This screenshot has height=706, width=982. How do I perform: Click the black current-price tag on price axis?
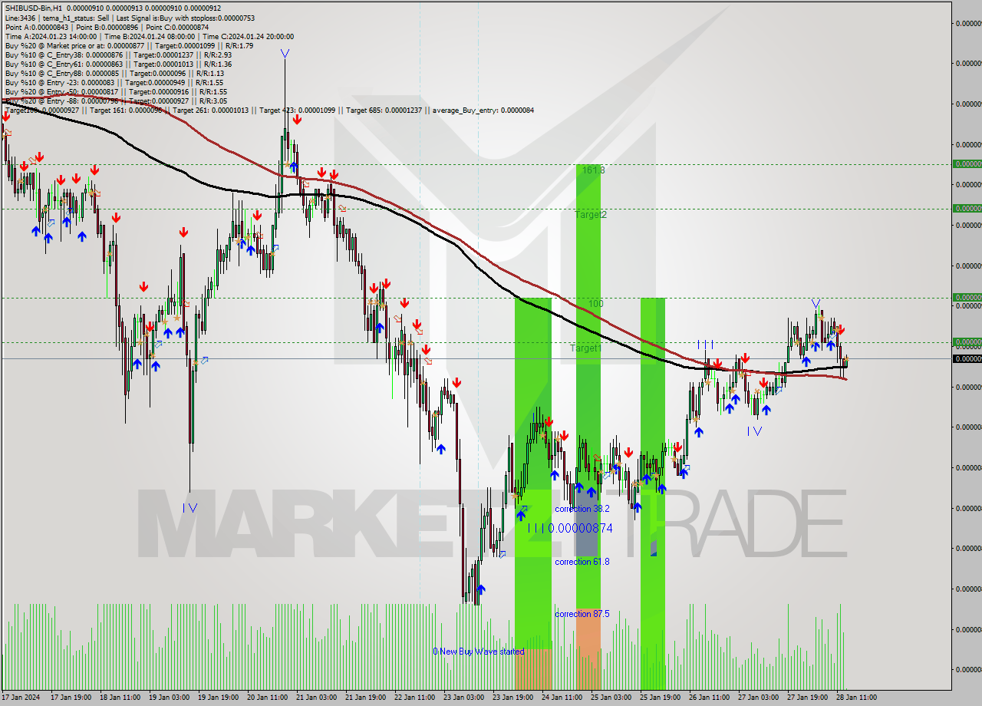coord(967,358)
